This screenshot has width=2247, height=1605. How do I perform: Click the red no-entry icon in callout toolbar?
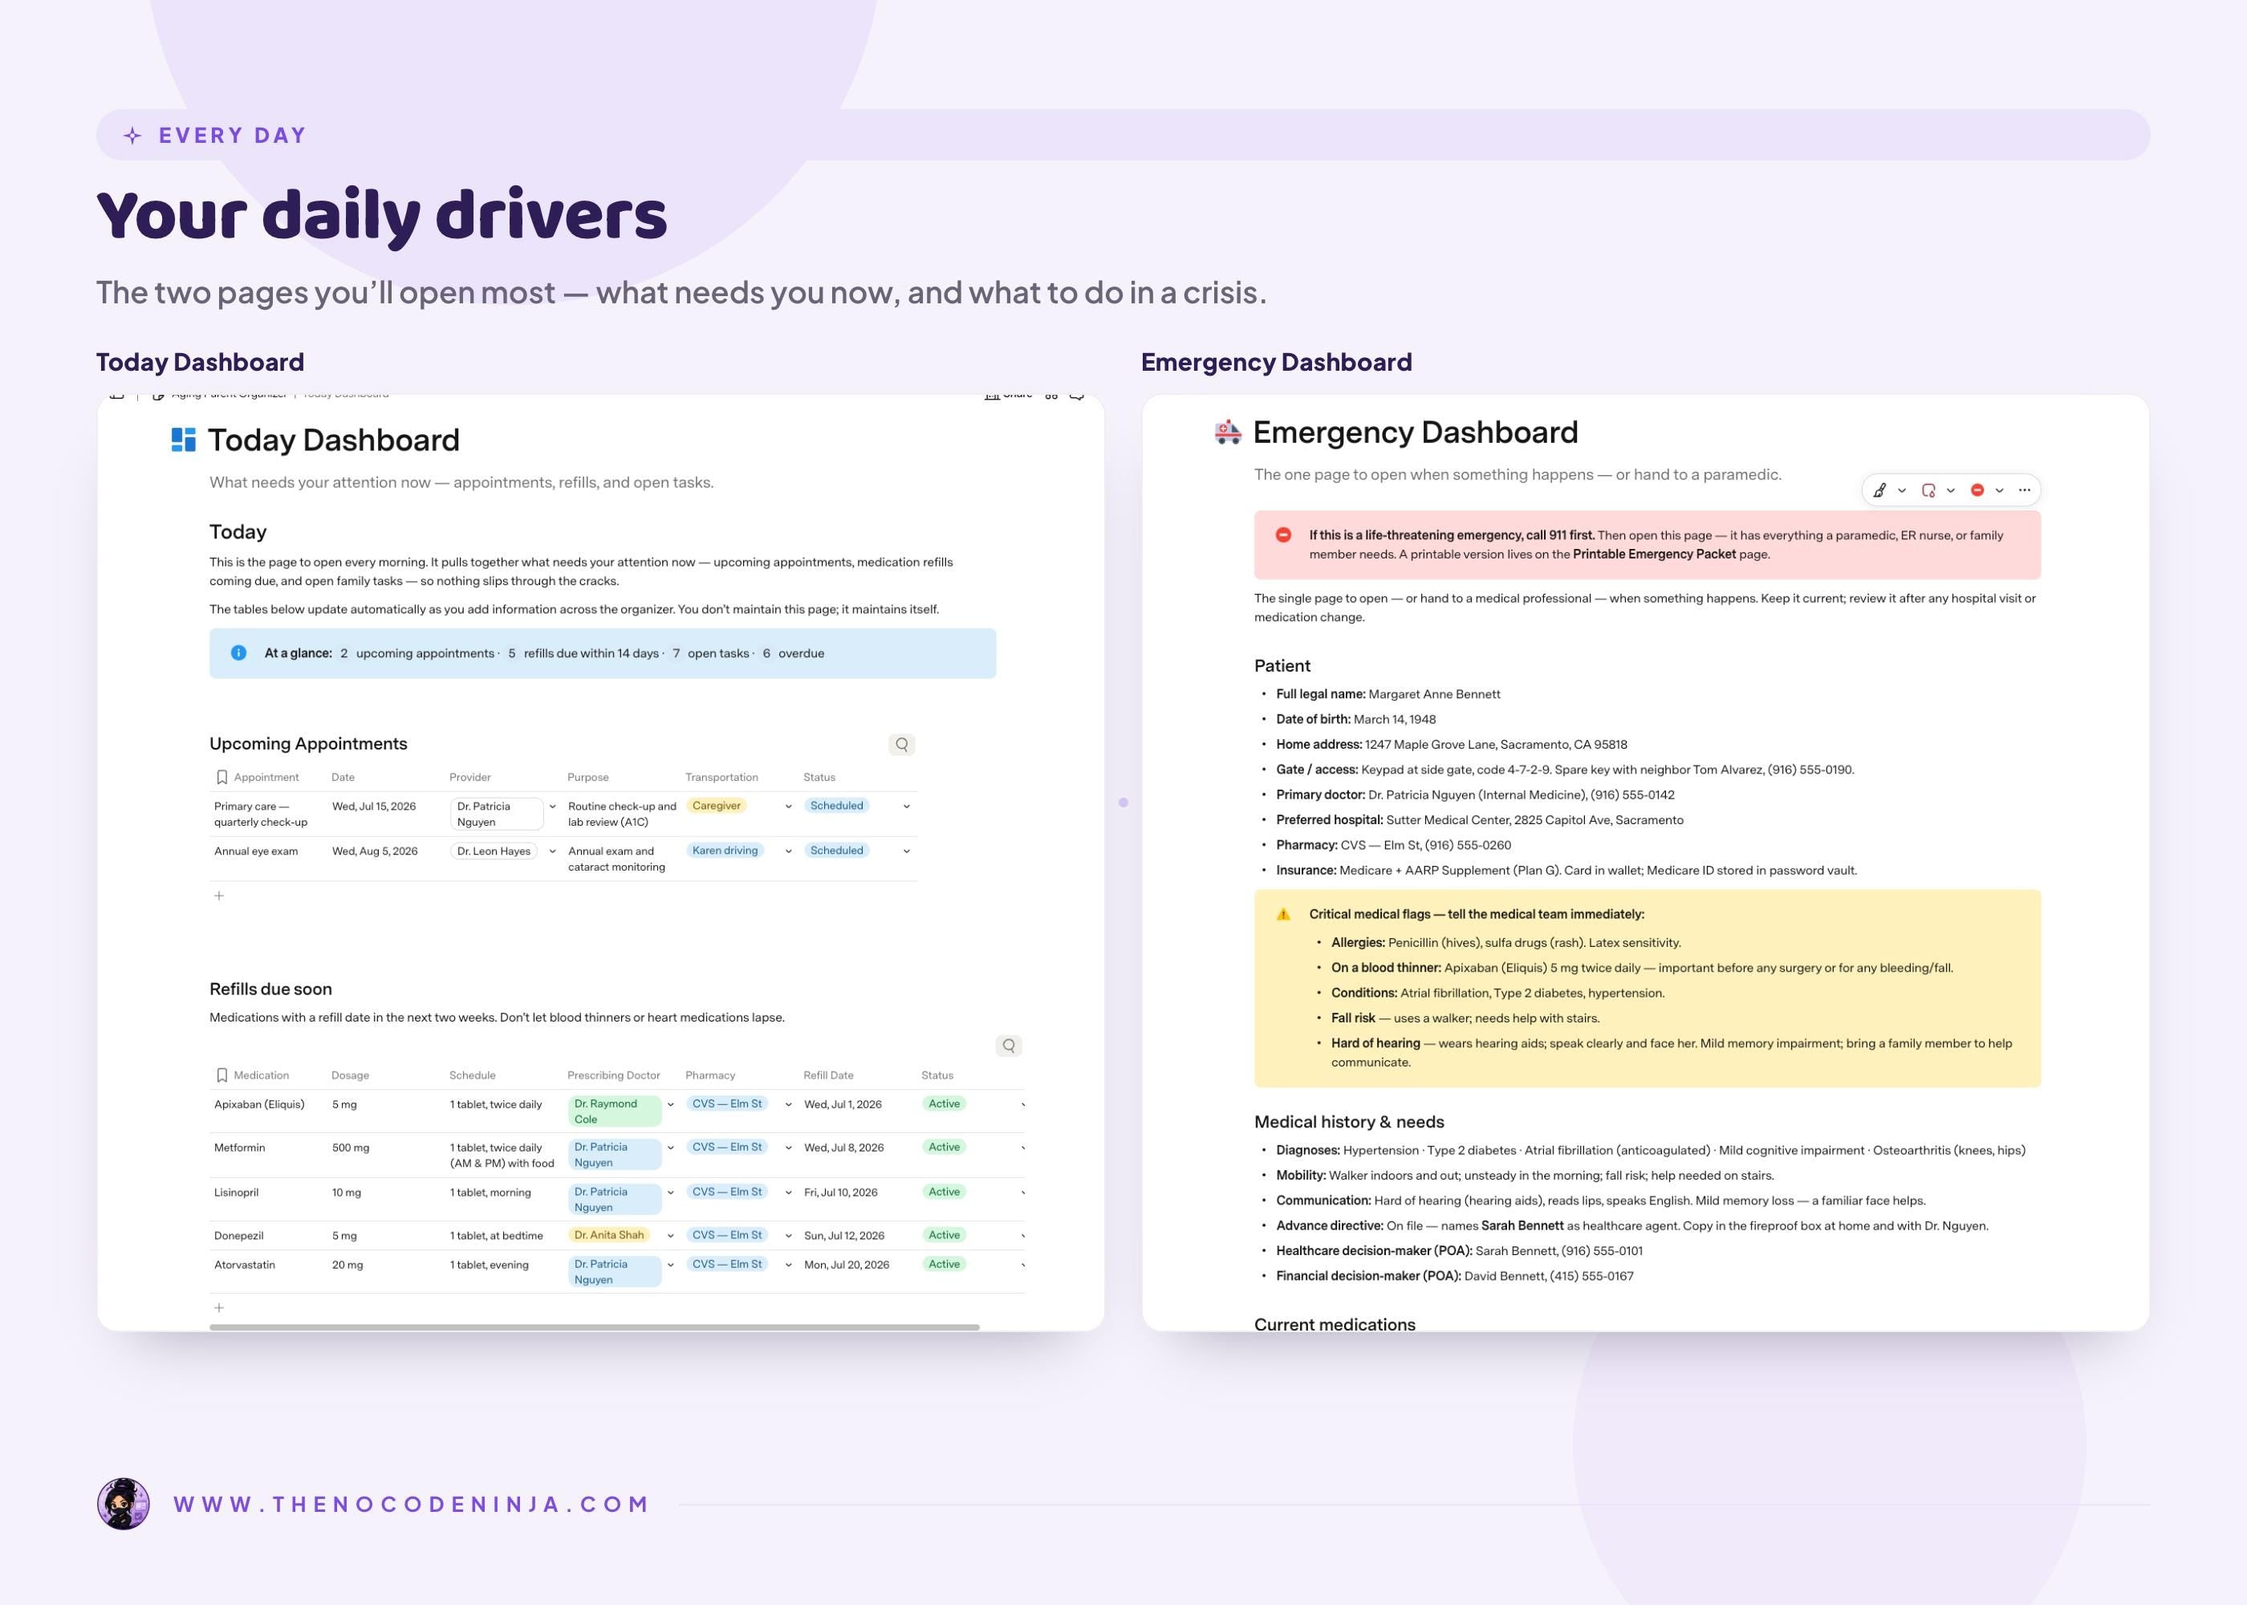tap(1977, 490)
